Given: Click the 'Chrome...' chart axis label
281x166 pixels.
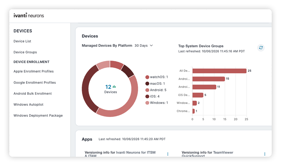Looking at the screenshot, I should click(x=183, y=111).
